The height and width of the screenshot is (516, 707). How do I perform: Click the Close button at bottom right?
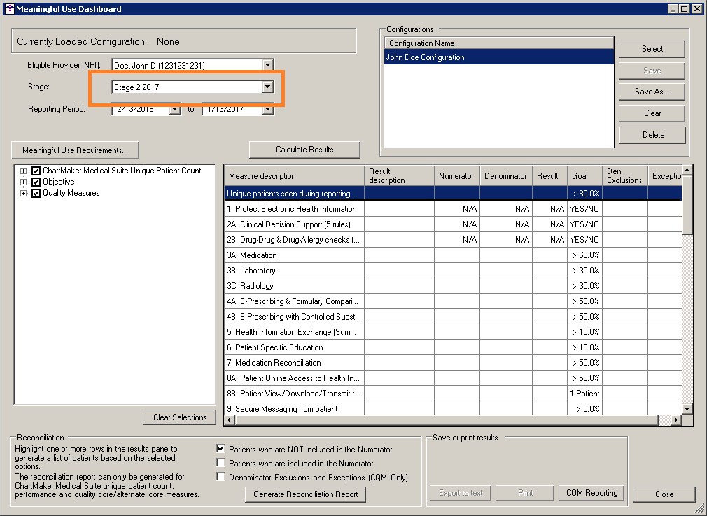pos(664,494)
